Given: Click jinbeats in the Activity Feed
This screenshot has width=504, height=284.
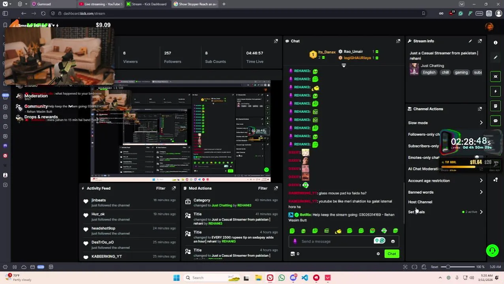Looking at the screenshot, I should [x=99, y=200].
